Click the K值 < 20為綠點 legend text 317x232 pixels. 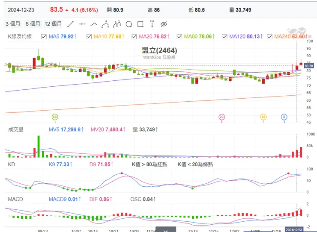click(195, 164)
